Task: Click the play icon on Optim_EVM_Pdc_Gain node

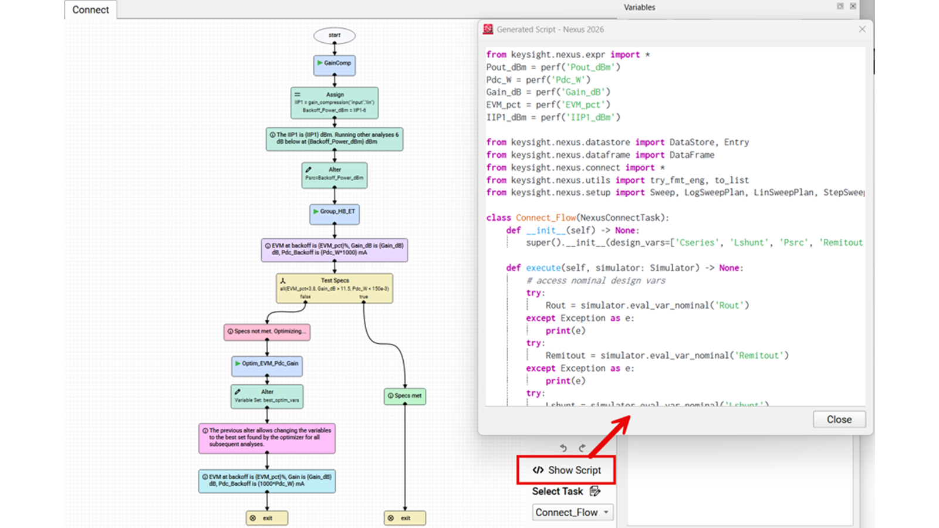Action: [238, 363]
